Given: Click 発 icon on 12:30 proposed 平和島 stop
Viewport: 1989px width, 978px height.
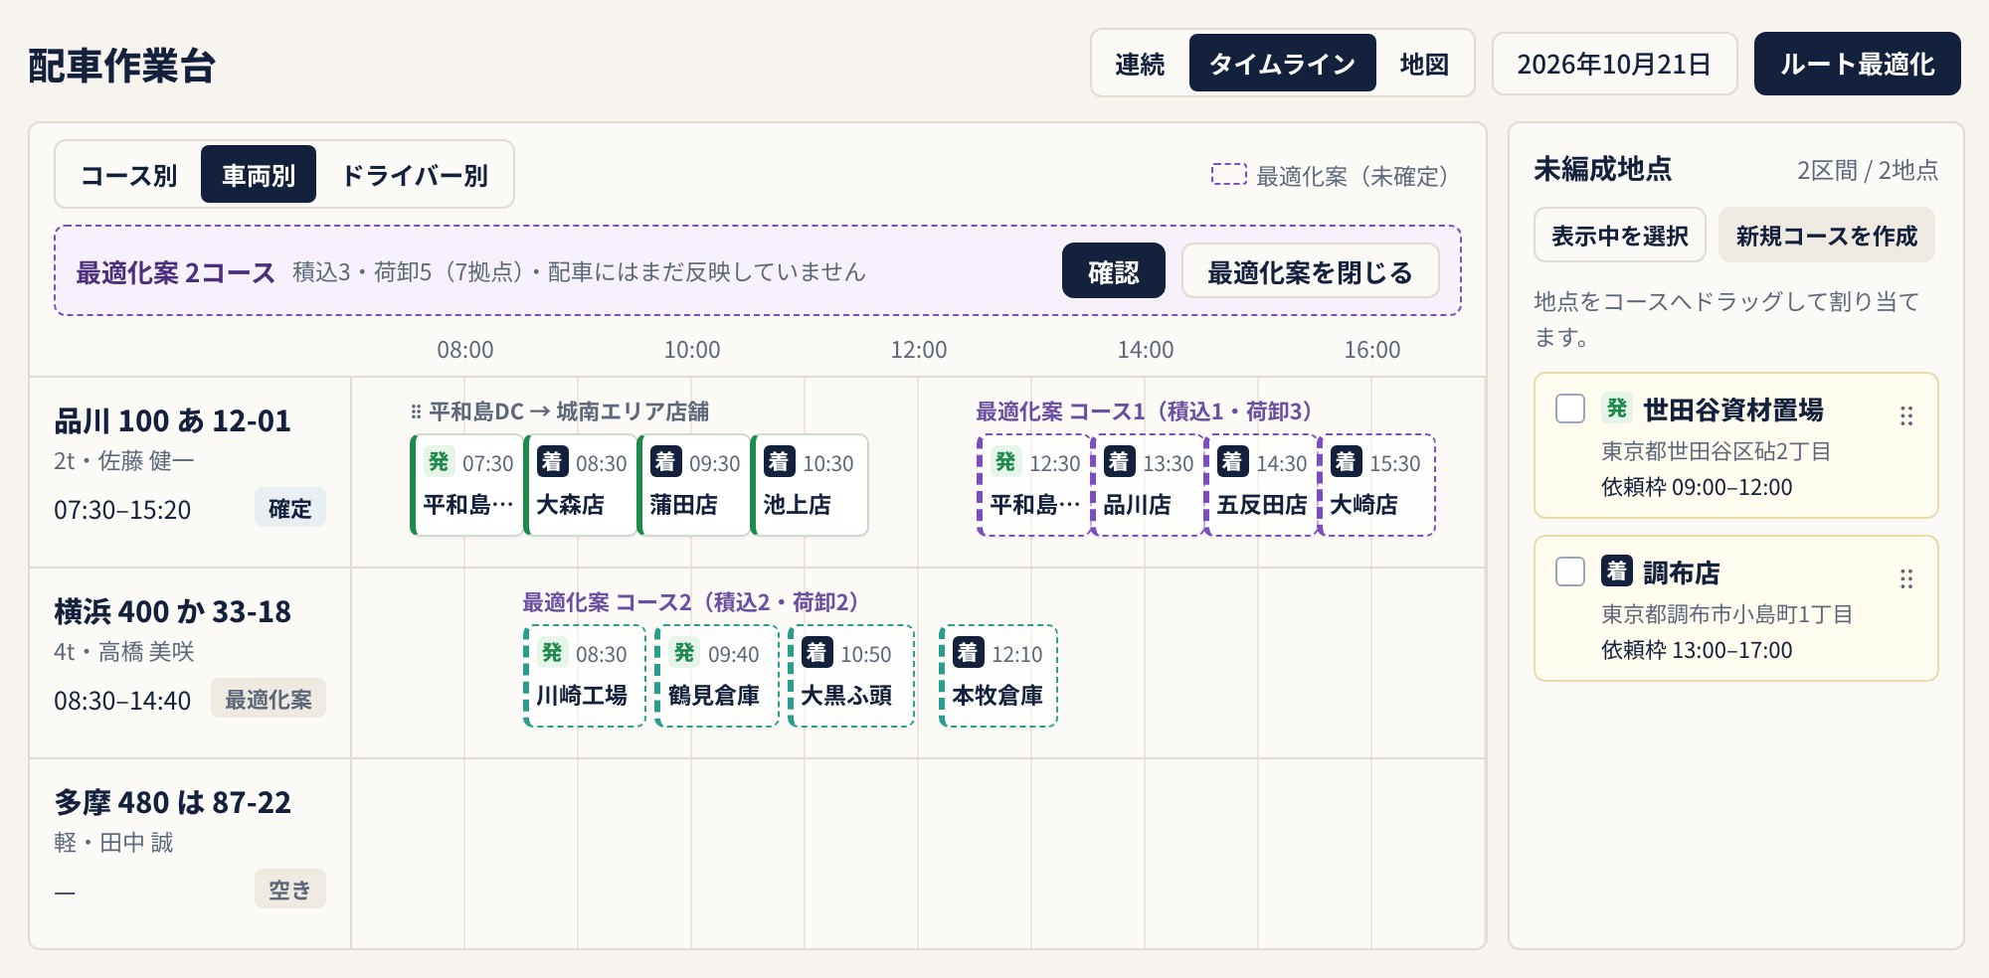Looking at the screenshot, I should (x=1005, y=462).
